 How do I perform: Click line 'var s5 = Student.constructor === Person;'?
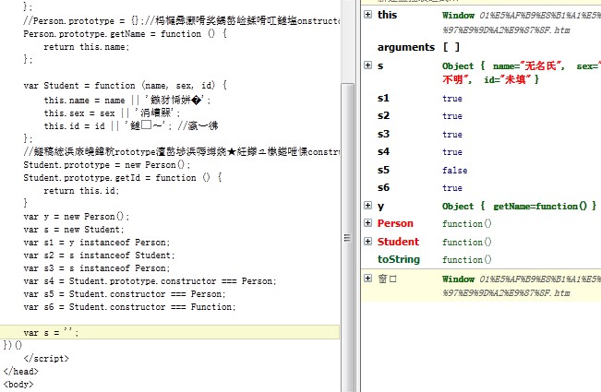pyautogui.click(x=125, y=294)
